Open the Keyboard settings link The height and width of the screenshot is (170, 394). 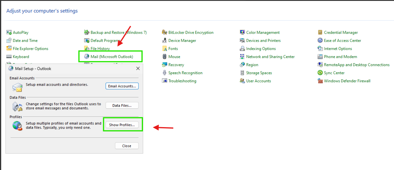21,57
